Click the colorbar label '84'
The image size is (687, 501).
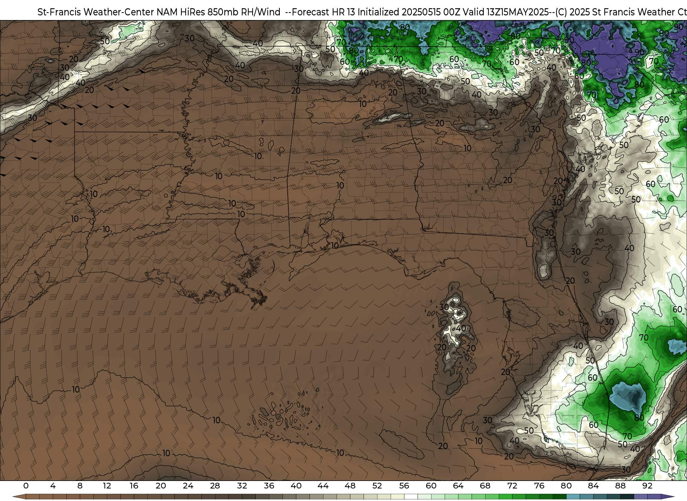tap(593, 486)
